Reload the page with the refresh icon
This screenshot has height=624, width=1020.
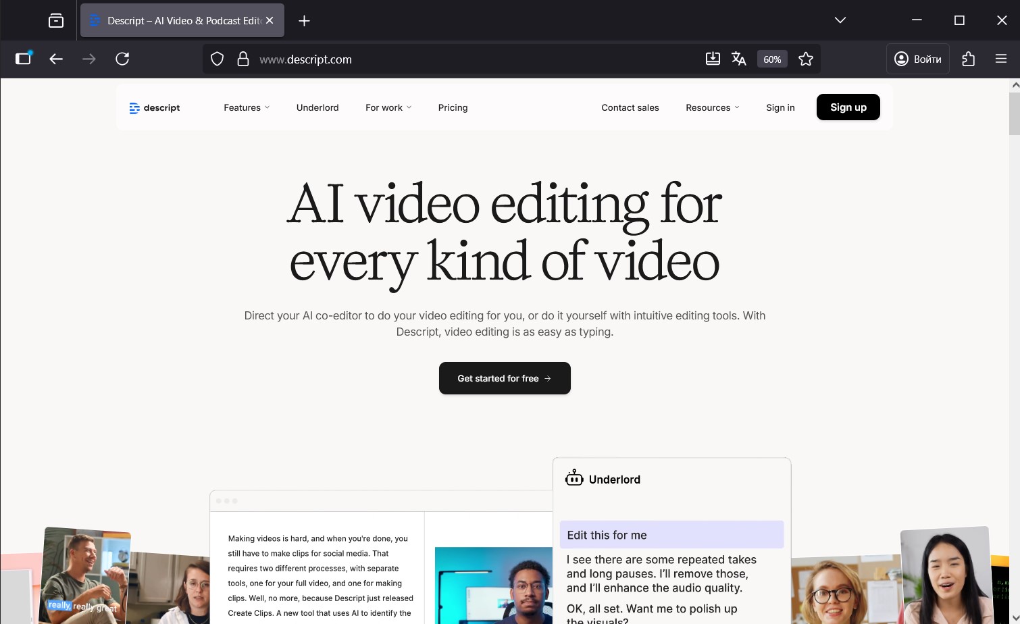(x=122, y=59)
